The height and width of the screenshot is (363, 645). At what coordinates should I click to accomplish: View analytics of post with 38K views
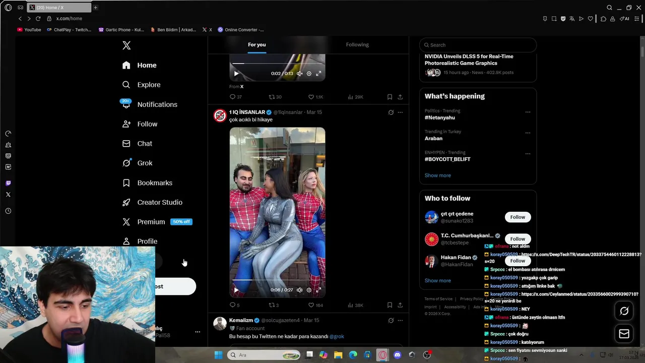(x=355, y=305)
